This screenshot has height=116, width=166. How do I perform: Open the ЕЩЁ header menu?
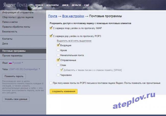pyautogui.click(x=87, y=5)
